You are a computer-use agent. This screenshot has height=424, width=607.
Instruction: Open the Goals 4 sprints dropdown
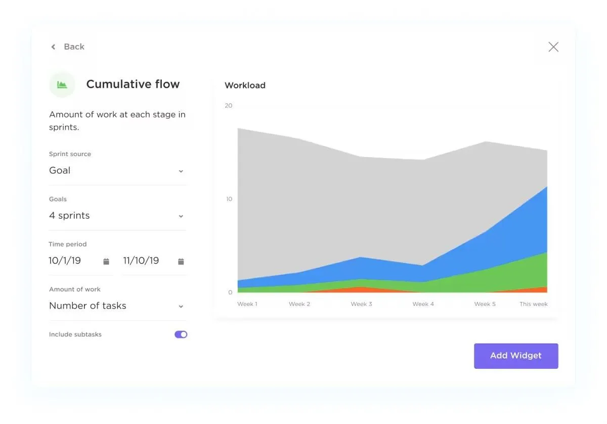[117, 216]
